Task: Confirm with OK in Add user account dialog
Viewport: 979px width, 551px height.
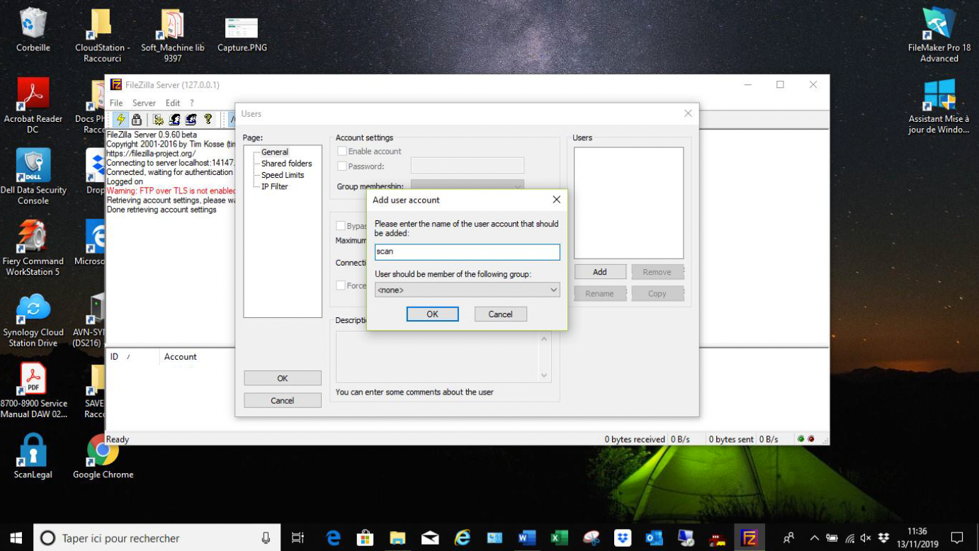Action: tap(432, 314)
